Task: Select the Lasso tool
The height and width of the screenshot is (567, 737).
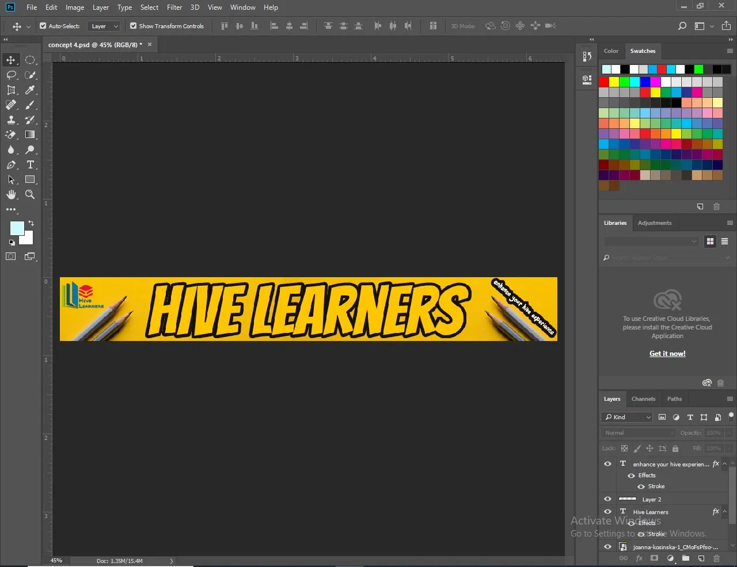Action: [x=11, y=75]
